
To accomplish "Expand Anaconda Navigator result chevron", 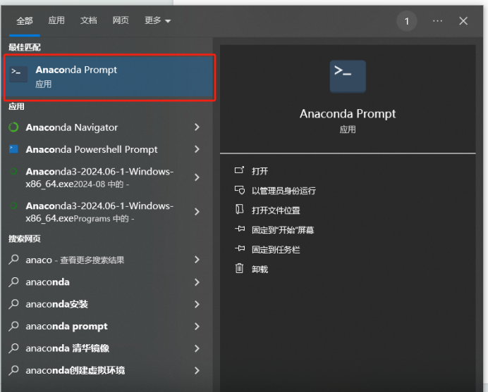I will click(x=197, y=127).
